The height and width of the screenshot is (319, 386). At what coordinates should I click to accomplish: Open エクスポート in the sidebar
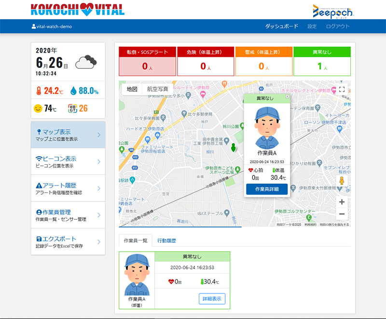tap(68, 242)
